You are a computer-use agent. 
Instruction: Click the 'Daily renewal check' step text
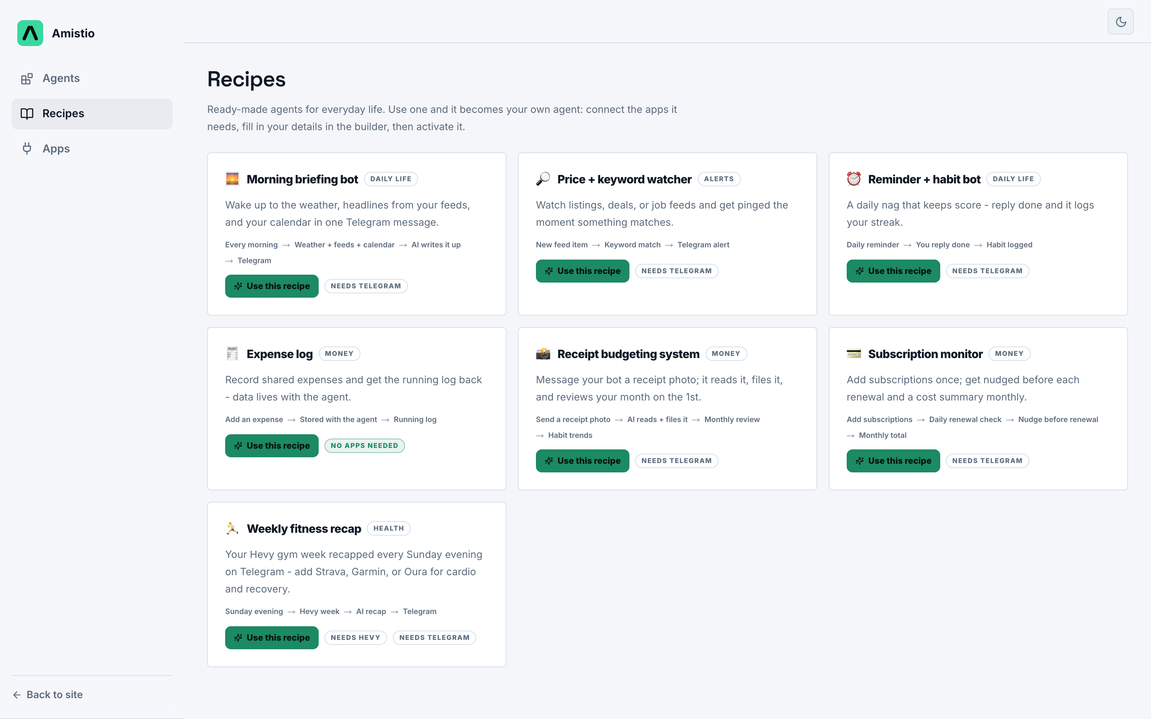[965, 420]
